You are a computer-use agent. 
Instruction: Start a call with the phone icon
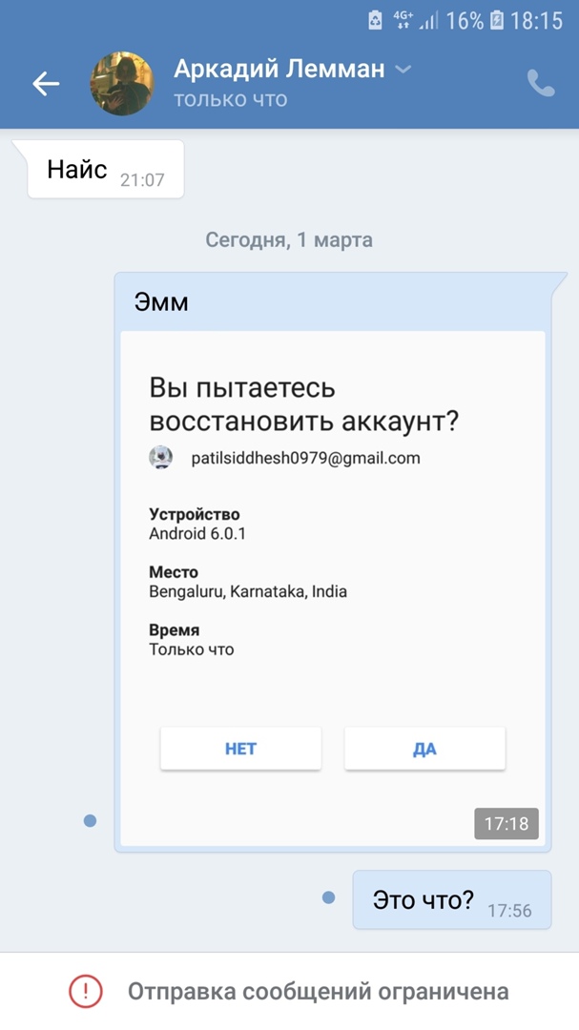click(x=541, y=84)
